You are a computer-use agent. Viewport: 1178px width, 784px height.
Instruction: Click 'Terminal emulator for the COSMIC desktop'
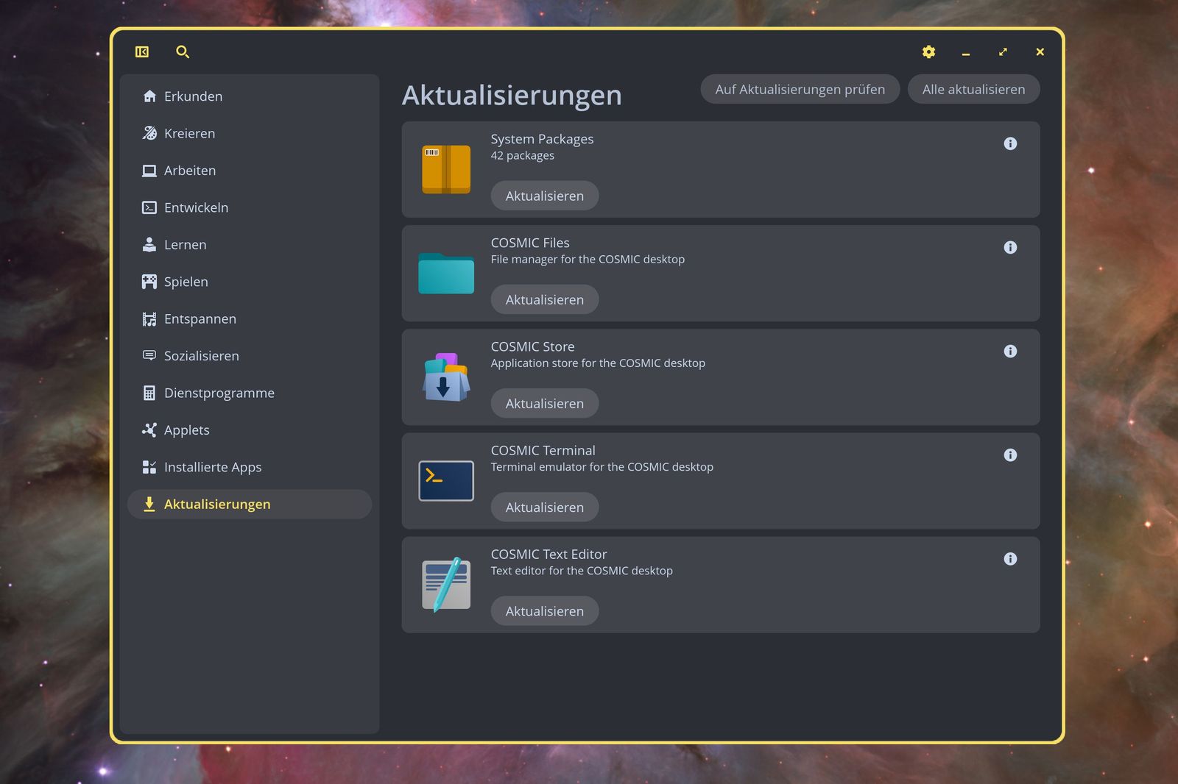click(602, 466)
